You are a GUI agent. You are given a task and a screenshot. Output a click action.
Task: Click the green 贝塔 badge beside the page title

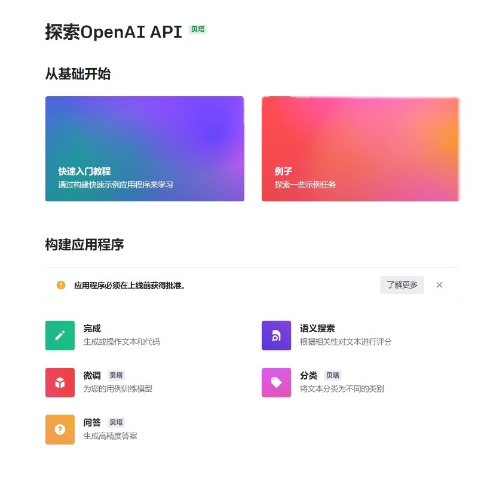198,29
